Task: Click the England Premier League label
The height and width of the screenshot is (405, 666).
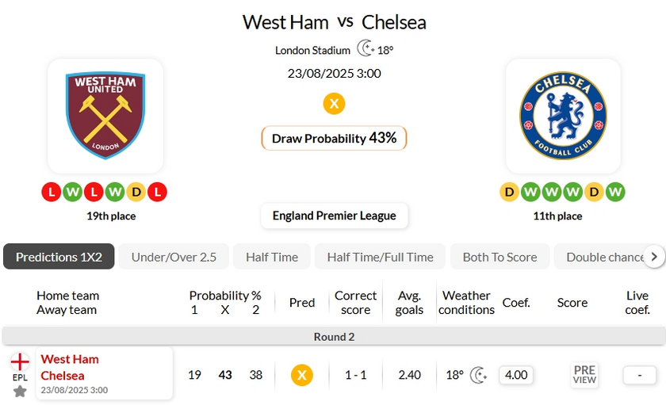Action: click(334, 216)
